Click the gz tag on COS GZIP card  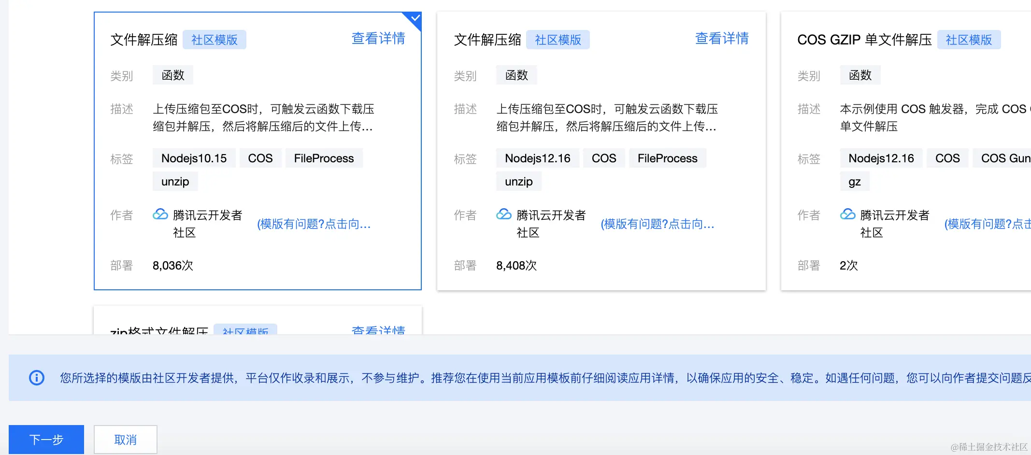click(x=854, y=181)
